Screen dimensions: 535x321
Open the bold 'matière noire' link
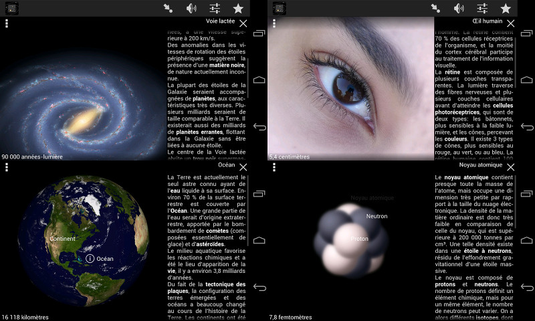227,65
